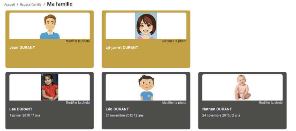Select Léo DURANT's cartoon boy avatar
The height and width of the screenshot is (131, 296).
tap(146, 88)
